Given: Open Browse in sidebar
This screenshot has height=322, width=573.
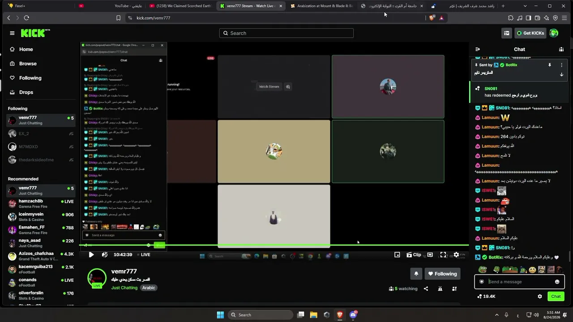Looking at the screenshot, I should 28,64.
